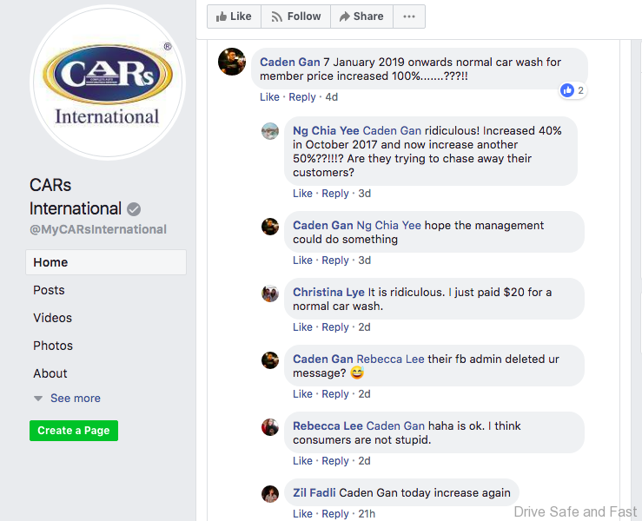This screenshot has width=642, height=521.
Task: Go to the Photos tab in sidebar
Action: [53, 346]
